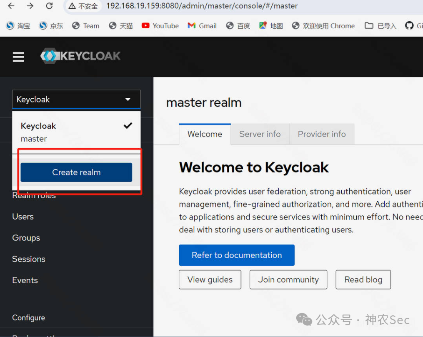Viewport: 423px width, 337px height.
Task: Open Users in the sidebar
Action: point(23,217)
